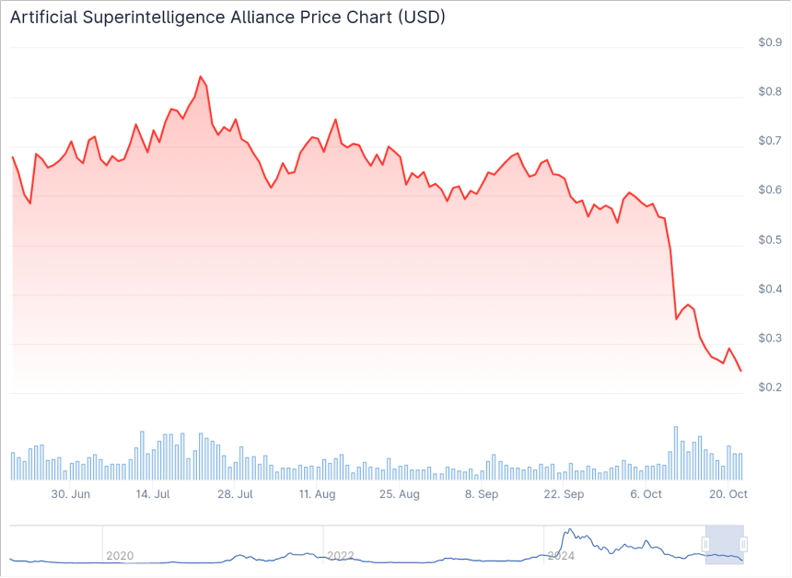Click the $0.9 y-axis label
This screenshot has height=578, width=792.
(769, 41)
